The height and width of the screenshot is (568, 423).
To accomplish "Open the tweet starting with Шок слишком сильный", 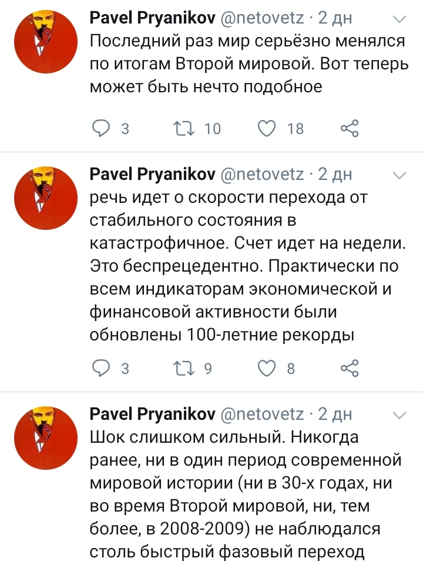I will click(x=246, y=495).
